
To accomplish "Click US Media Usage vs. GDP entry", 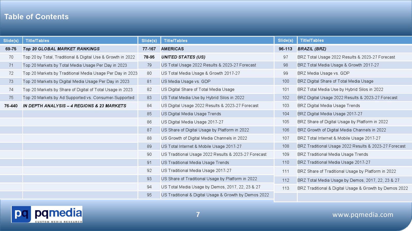I will pyautogui.click(x=186, y=81).
